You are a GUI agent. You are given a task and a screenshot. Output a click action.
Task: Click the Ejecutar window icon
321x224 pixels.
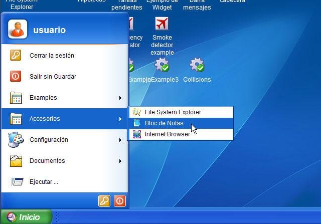17,181
